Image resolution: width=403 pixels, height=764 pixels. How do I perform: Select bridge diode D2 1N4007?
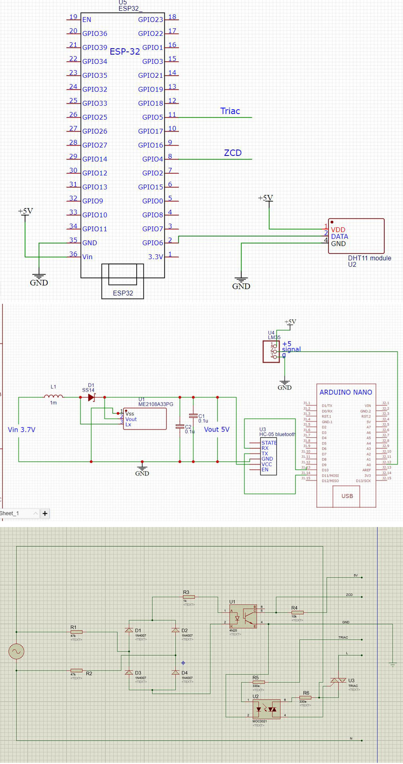pos(176,630)
